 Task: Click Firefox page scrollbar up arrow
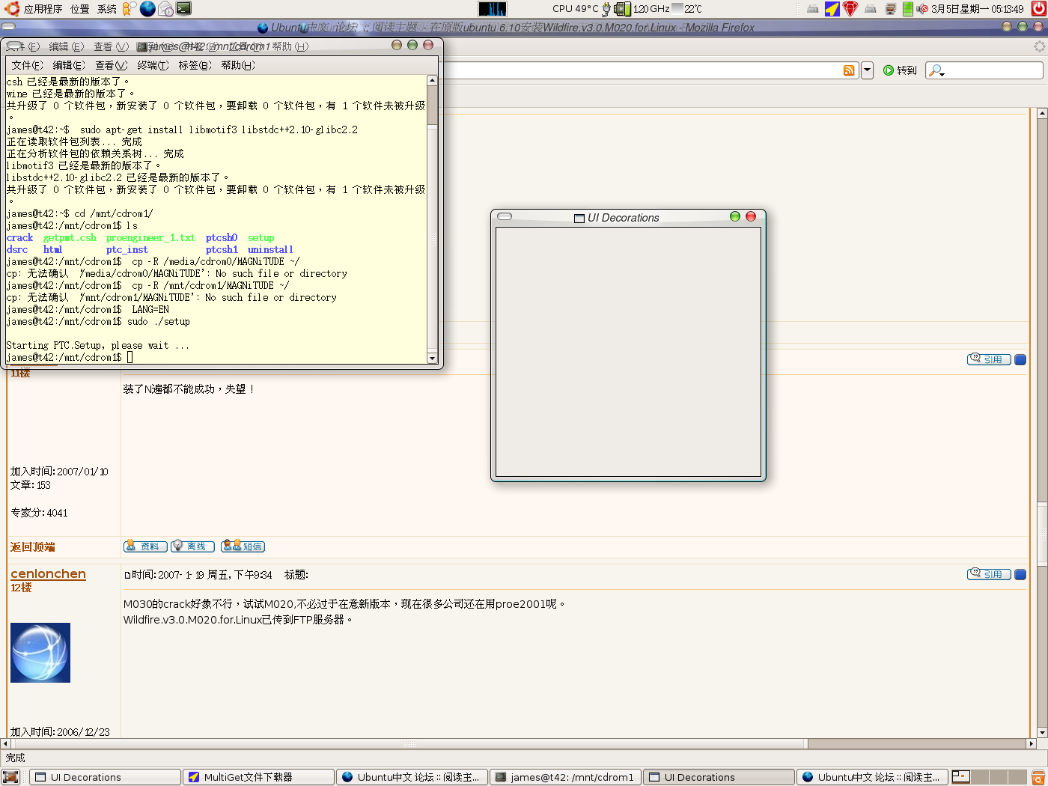[1042, 114]
